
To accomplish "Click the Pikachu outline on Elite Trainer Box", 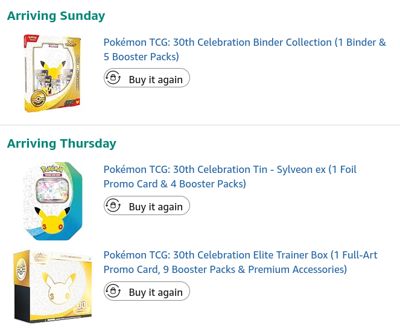I will (x=59, y=289).
